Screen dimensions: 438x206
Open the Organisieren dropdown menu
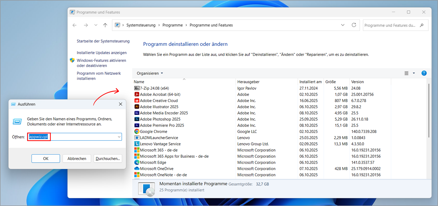150,73
